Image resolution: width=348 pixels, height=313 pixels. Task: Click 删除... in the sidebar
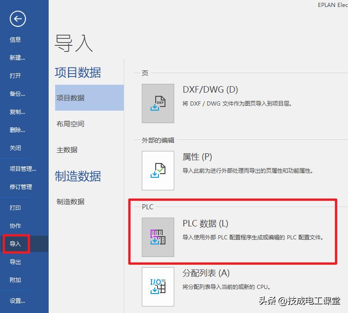[x=17, y=130]
